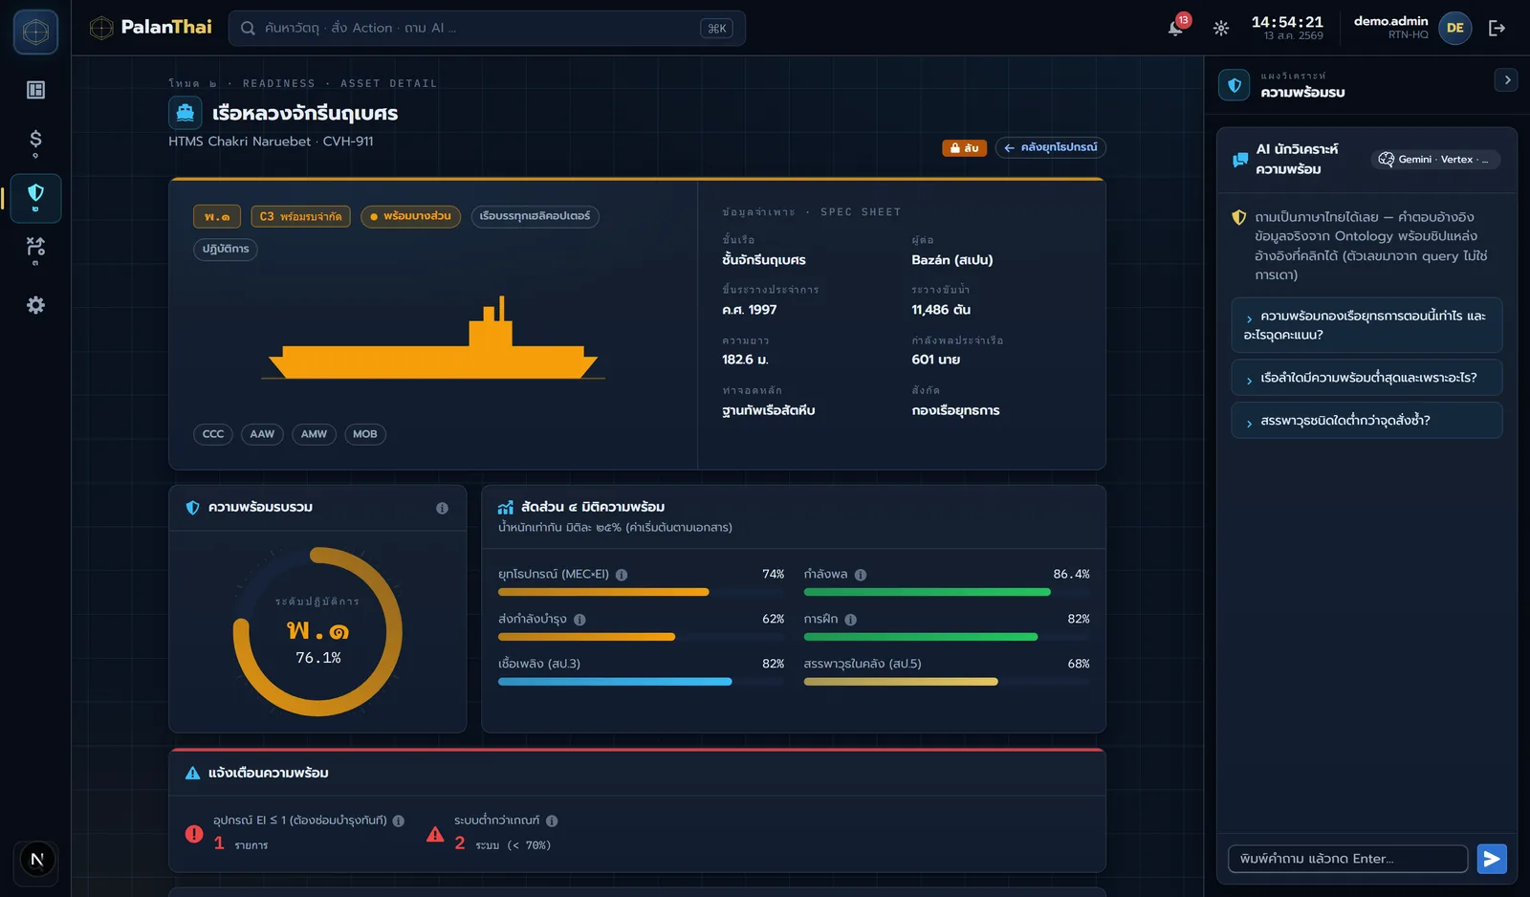Click info icon beside ส่งกำลังบำรุง
This screenshot has height=897, width=1530.
(579, 620)
